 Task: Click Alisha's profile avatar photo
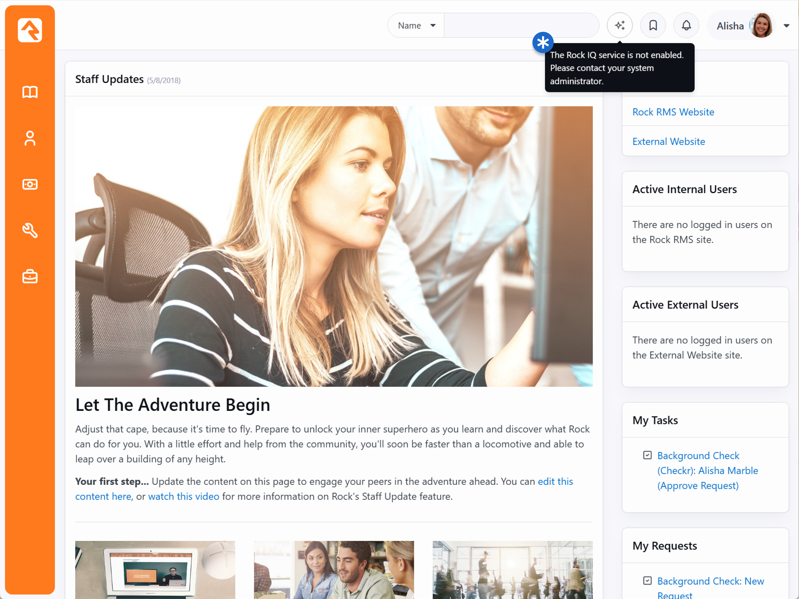click(761, 25)
